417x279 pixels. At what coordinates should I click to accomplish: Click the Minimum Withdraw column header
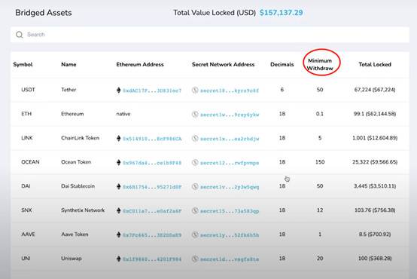click(320, 65)
